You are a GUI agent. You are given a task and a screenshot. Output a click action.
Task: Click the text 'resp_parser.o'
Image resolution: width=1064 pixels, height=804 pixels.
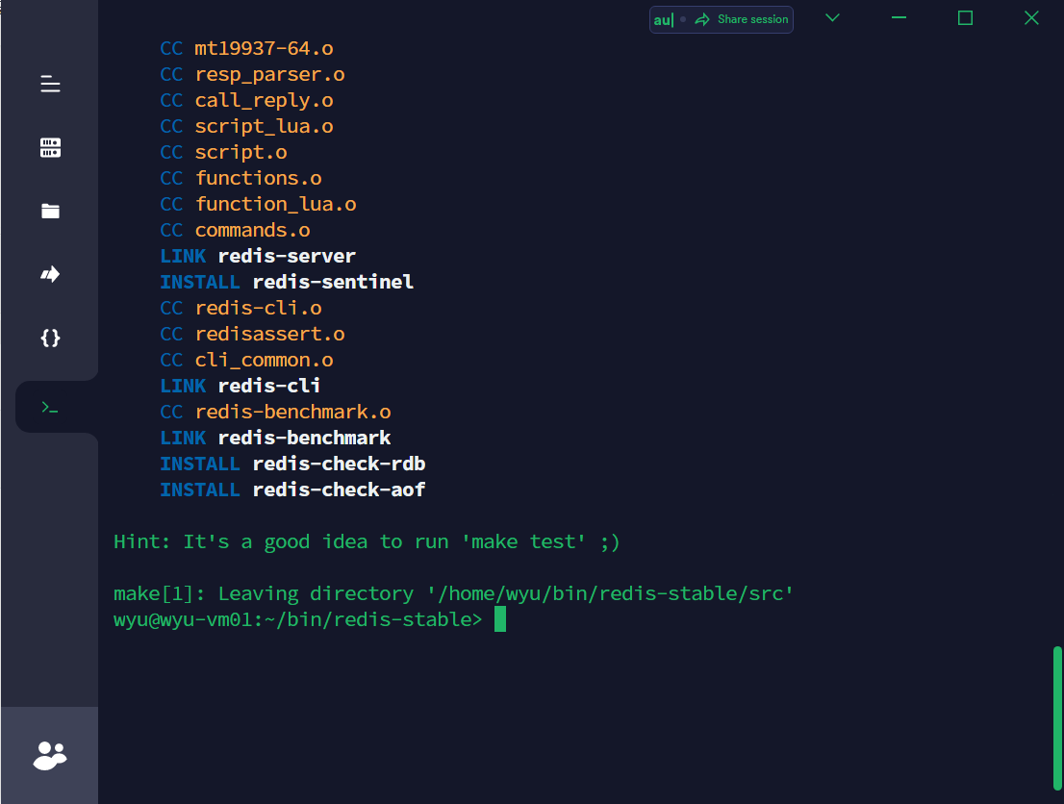[x=270, y=75]
